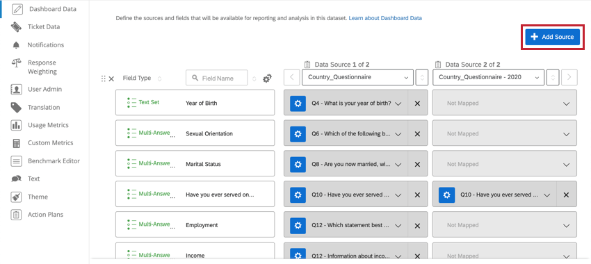
Task: Select the Marital Status field name
Action: pyautogui.click(x=203, y=164)
